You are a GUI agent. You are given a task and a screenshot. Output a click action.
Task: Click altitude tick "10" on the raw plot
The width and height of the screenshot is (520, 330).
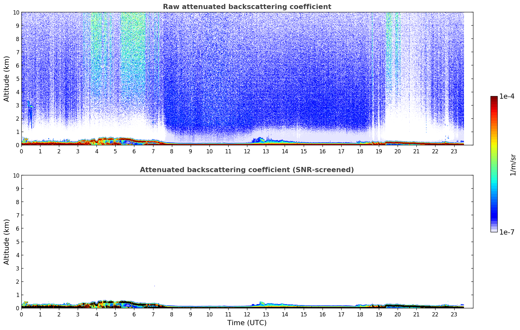point(16,12)
